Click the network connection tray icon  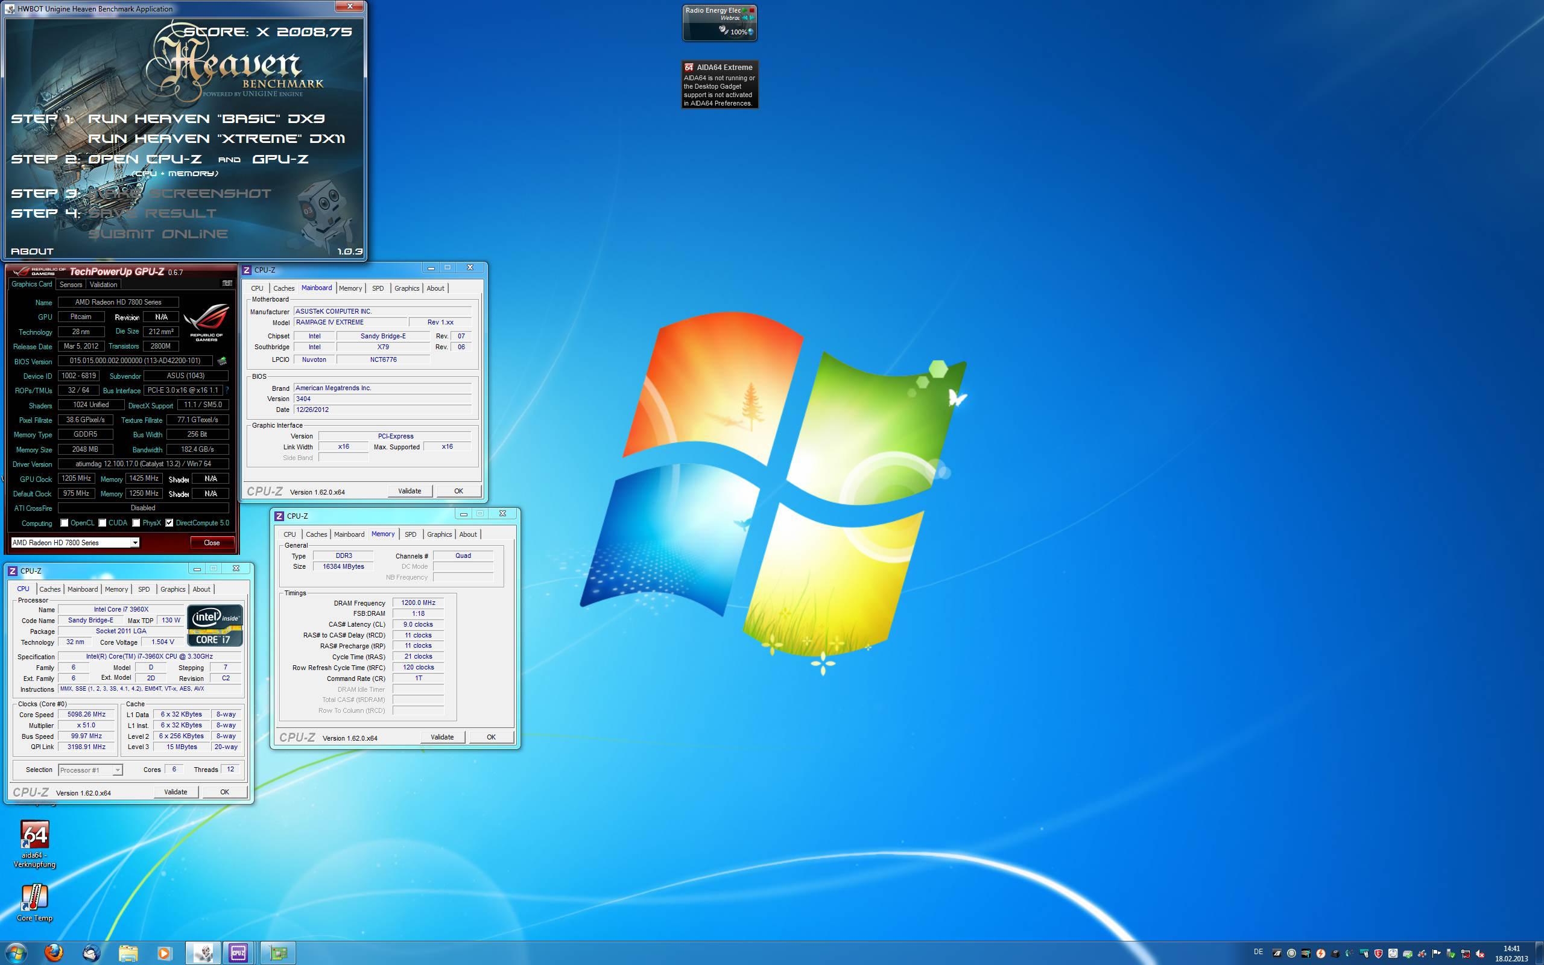(1466, 954)
